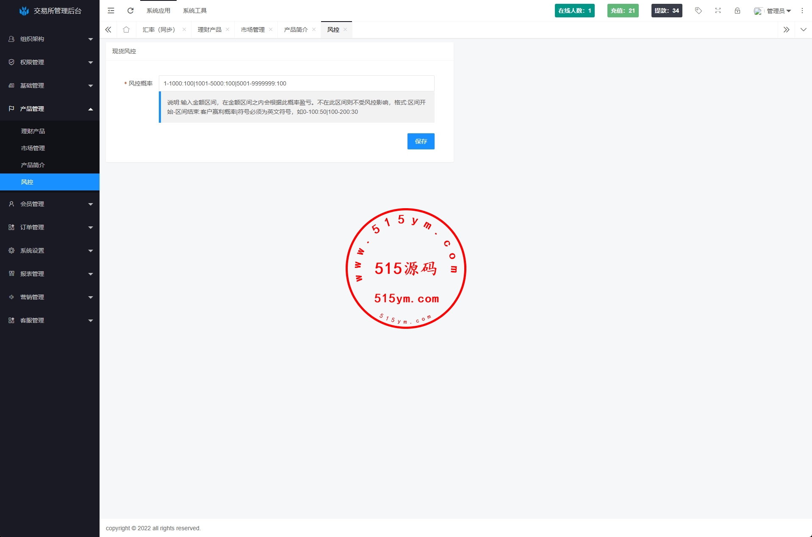Screen dimensions: 812x537
Task: Click the tag icon in top bar
Action: [698, 11]
